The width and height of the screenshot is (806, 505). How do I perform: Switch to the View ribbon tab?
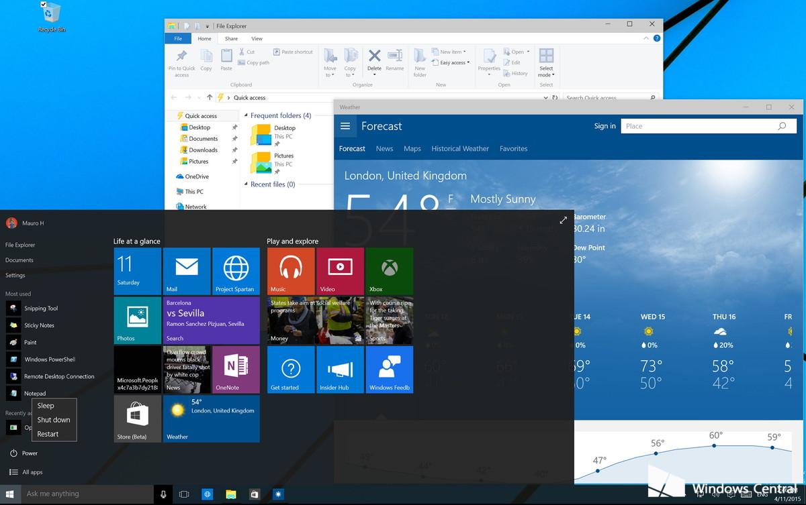pyautogui.click(x=257, y=39)
